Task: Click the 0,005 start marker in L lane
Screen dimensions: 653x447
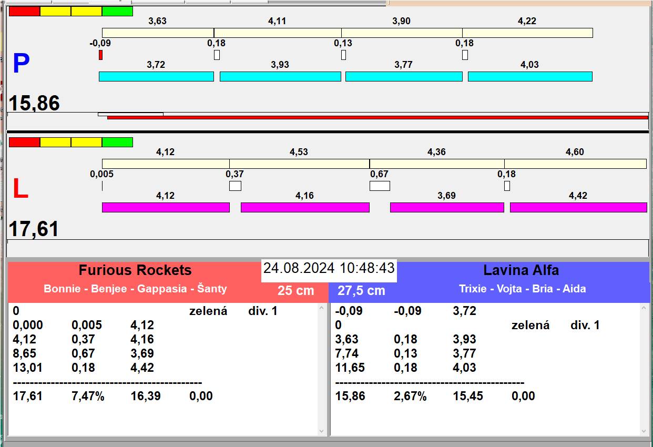Action: tap(102, 186)
